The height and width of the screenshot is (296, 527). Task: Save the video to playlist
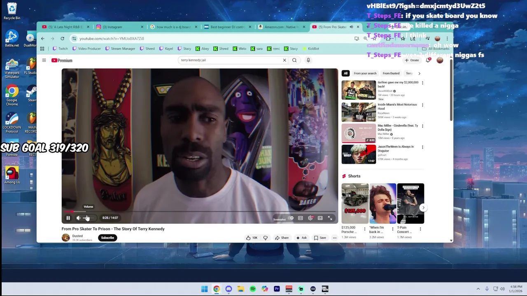320,238
